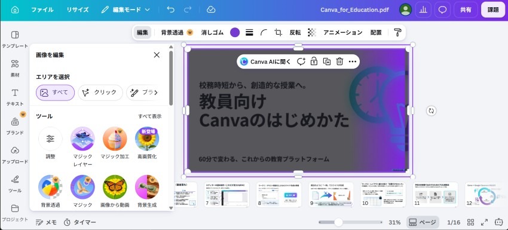Open the リサイズ menu
The width and height of the screenshot is (508, 230).
point(78,10)
